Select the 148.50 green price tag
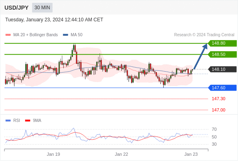 tap(222, 54)
